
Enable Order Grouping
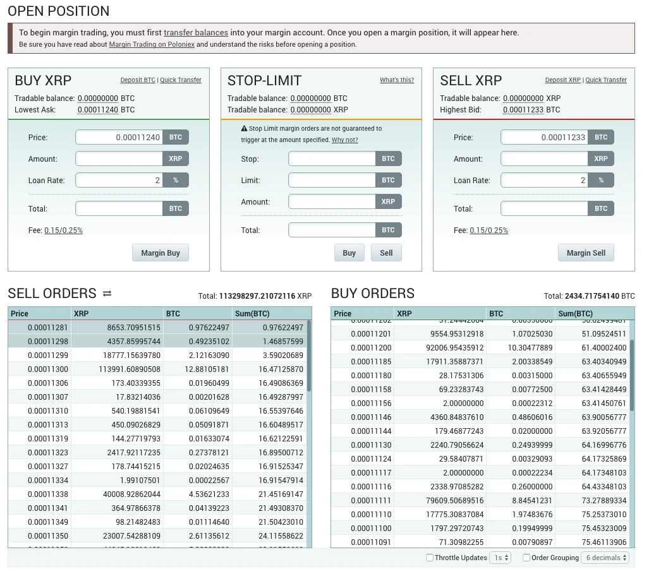(x=526, y=558)
